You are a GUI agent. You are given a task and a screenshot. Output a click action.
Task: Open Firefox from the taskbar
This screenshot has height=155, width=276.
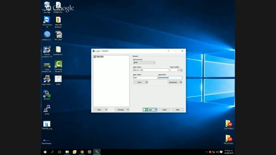(x=89, y=152)
